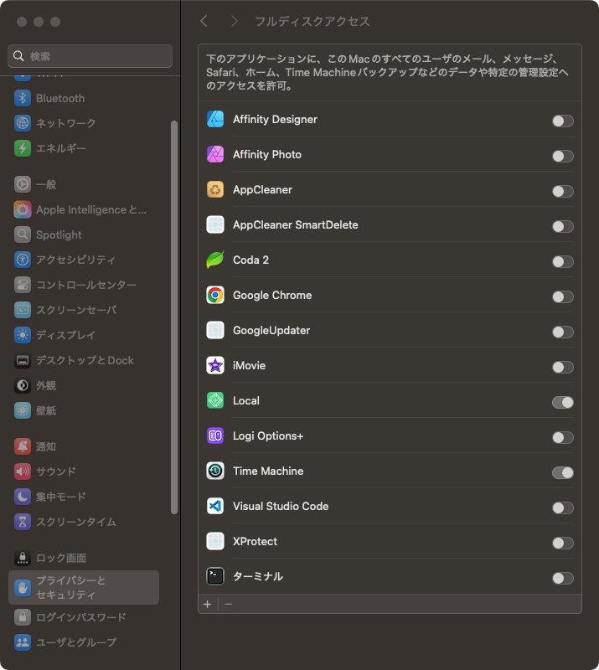
Task: Click the Affinity Designer app icon
Action: pos(215,120)
